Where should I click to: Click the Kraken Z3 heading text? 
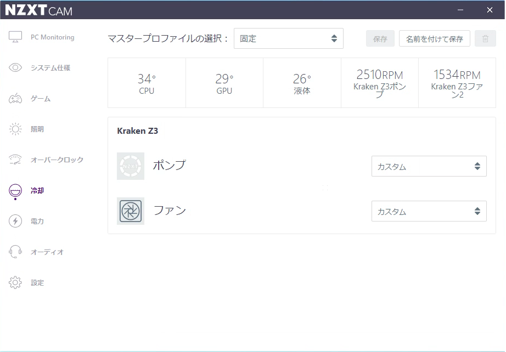point(137,130)
